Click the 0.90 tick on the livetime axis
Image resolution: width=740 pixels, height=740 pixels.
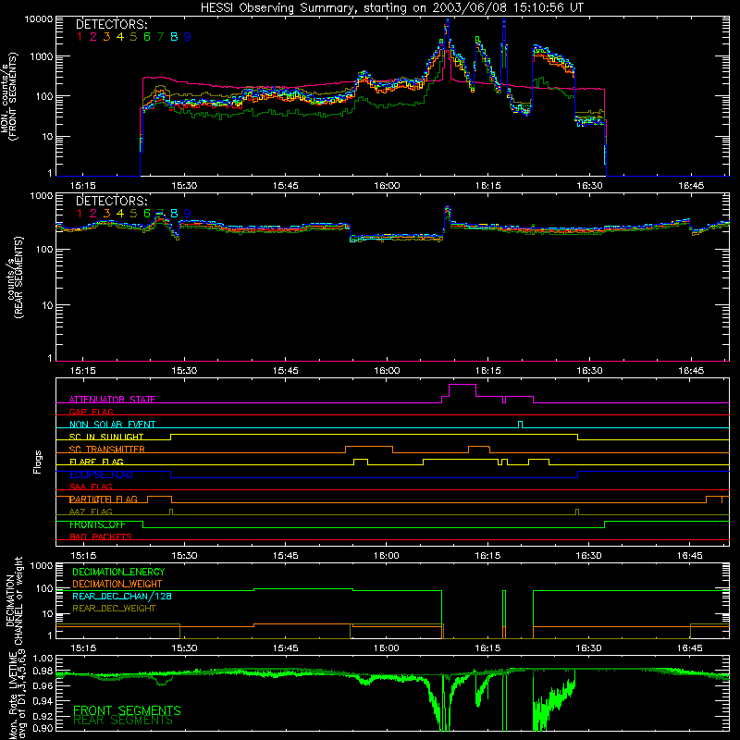(x=43, y=728)
